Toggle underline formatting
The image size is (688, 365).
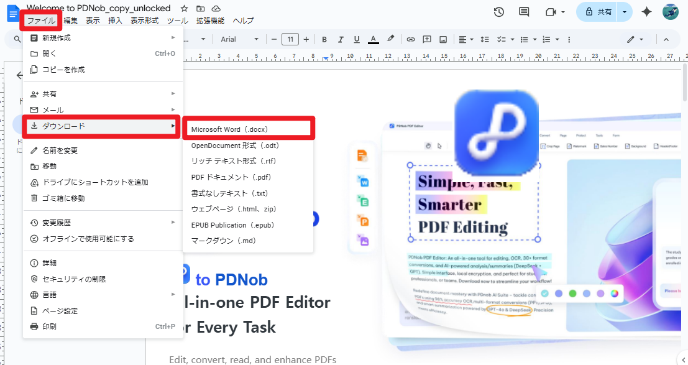pyautogui.click(x=356, y=39)
